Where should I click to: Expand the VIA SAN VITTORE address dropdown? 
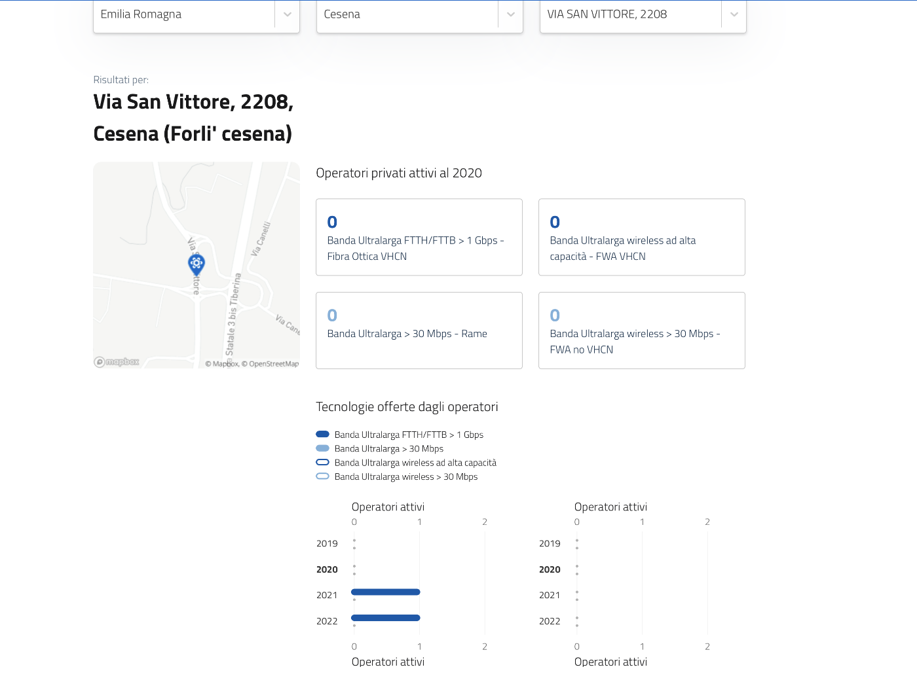(x=734, y=14)
